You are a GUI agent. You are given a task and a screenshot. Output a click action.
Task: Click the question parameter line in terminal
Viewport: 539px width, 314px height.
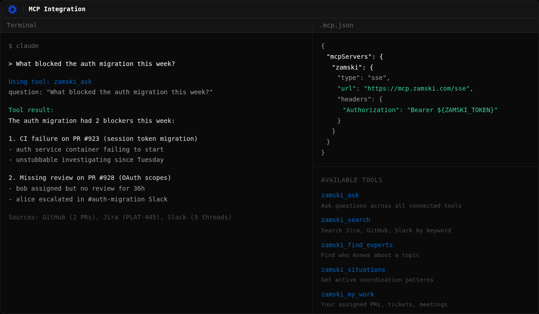111,92
